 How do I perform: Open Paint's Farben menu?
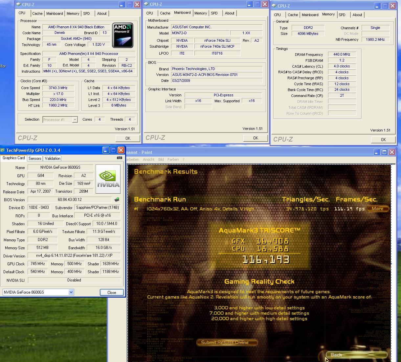tap(173, 159)
